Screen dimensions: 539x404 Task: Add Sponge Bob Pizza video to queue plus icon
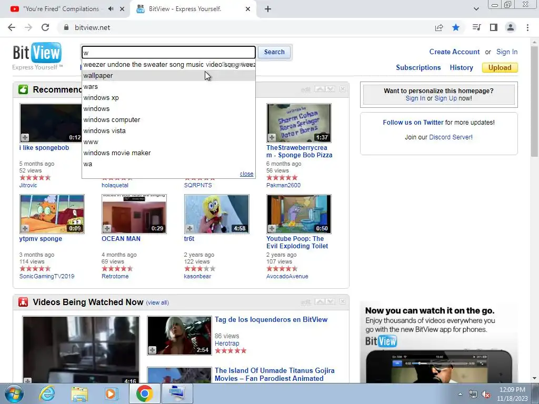(x=272, y=137)
